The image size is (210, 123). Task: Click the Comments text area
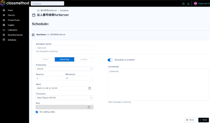(x=158, y=84)
